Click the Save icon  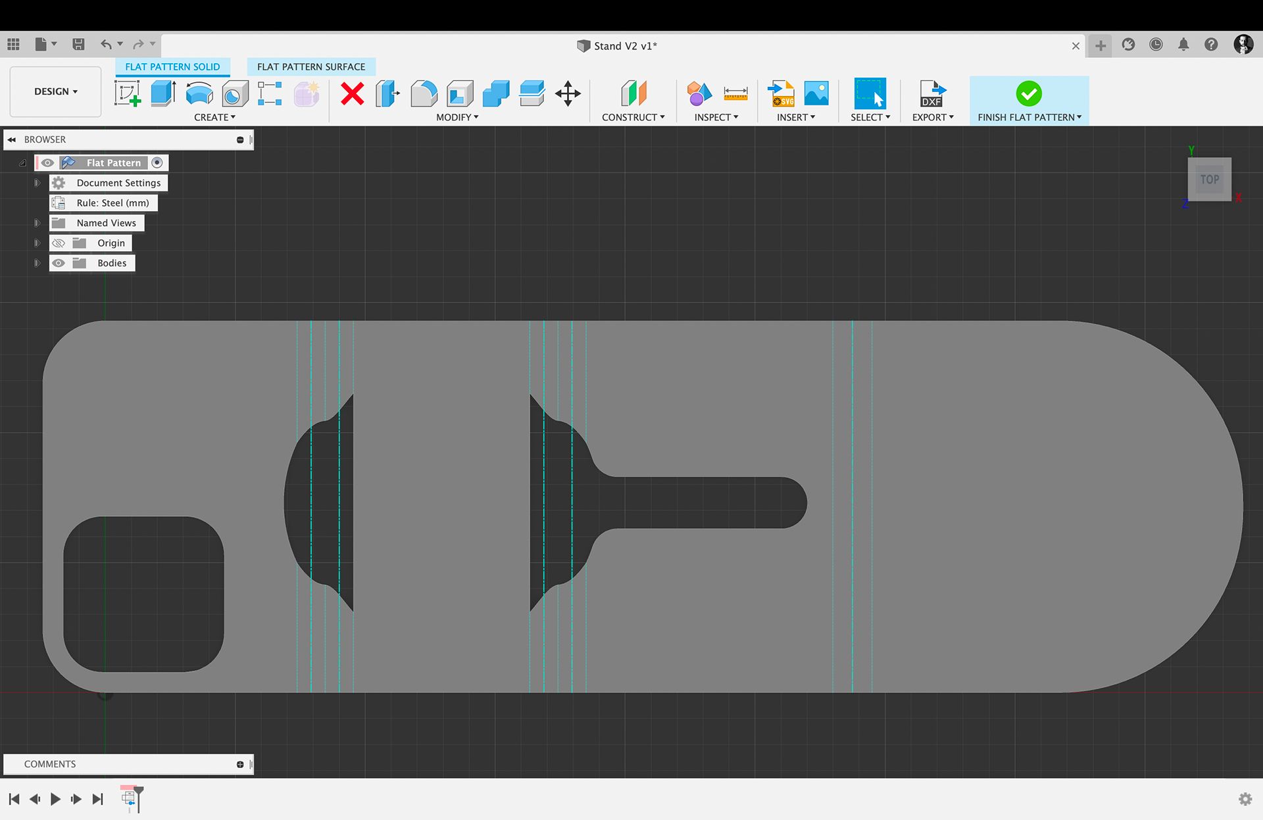click(x=78, y=45)
